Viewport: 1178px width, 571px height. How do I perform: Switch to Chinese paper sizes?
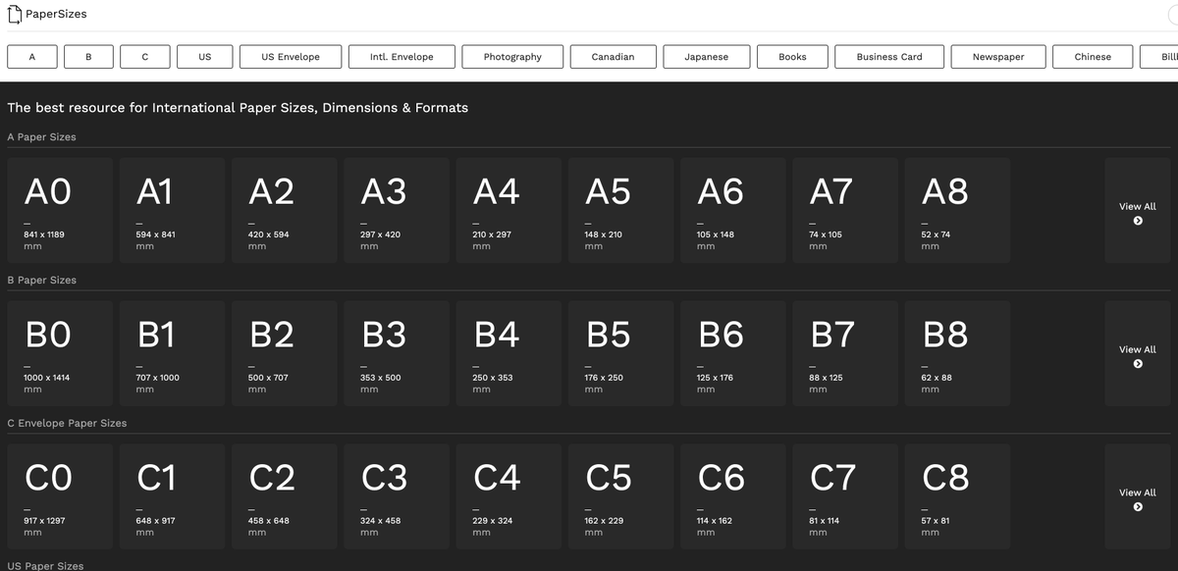tap(1093, 57)
